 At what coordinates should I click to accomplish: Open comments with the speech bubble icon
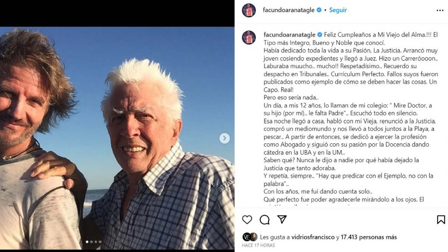point(265,220)
